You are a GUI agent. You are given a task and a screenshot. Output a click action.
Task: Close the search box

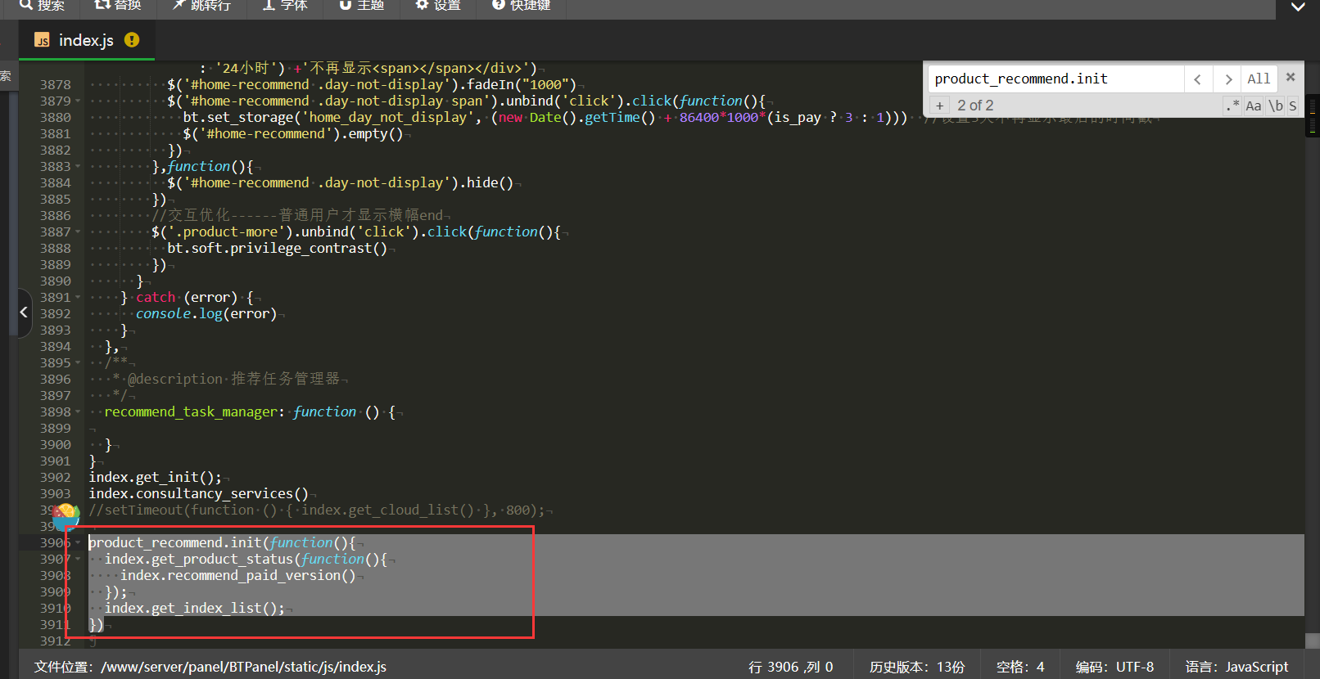(1291, 77)
